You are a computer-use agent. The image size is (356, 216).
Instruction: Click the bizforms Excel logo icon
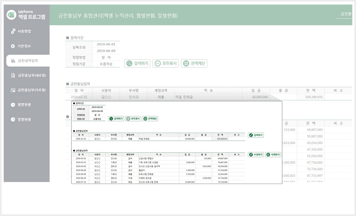click(11, 15)
